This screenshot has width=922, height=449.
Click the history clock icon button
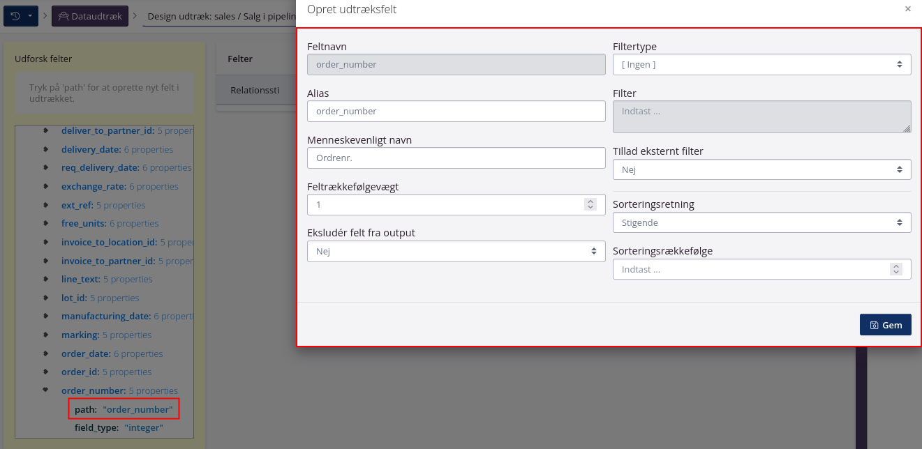[15, 17]
